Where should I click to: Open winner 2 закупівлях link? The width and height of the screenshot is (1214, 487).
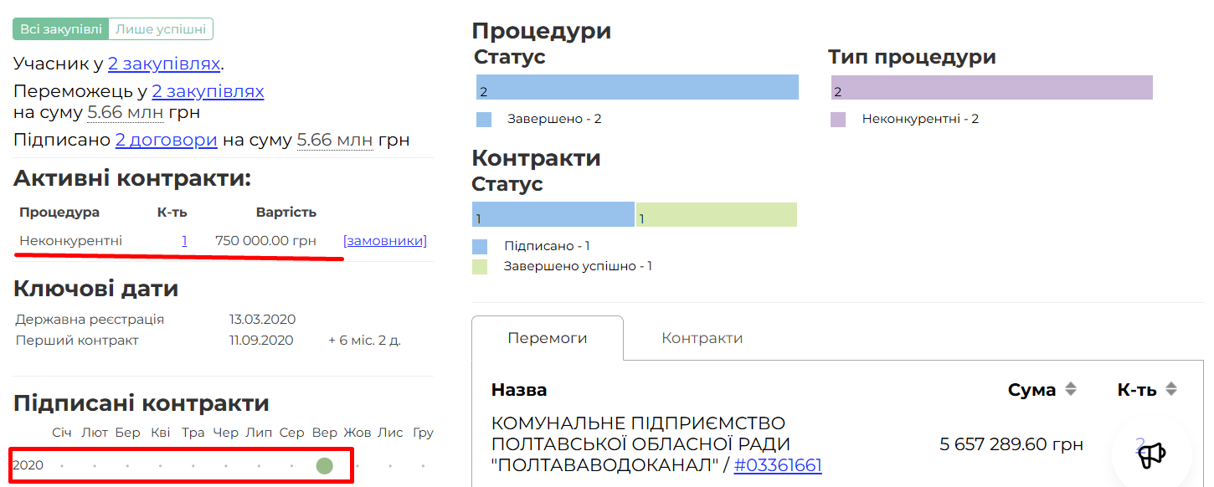click(208, 91)
